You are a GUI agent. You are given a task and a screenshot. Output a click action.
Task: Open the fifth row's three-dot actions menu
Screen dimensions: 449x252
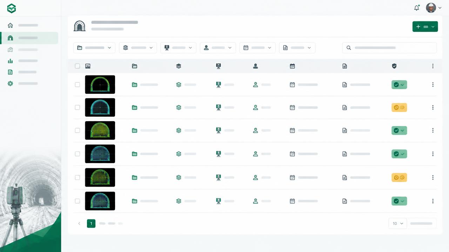coord(433,177)
